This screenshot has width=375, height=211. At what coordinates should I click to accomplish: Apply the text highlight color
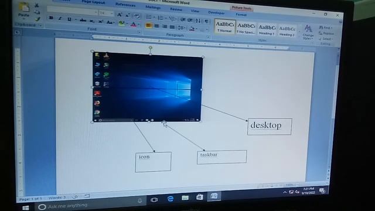point(121,23)
